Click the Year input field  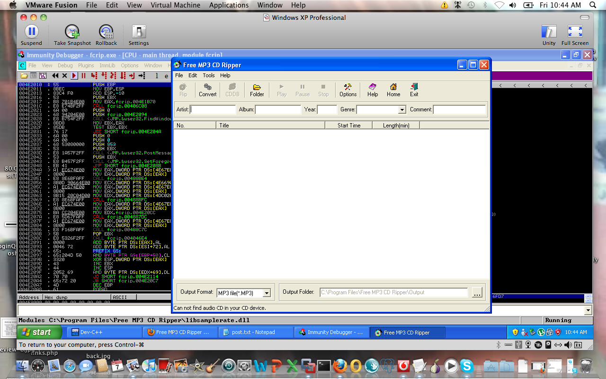327,109
